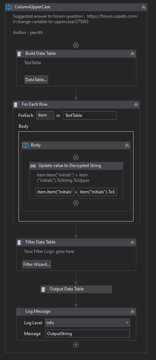Open the Filter Wizard... button
Viewport: 156px width, 360px height.
pyautogui.click(x=37, y=264)
